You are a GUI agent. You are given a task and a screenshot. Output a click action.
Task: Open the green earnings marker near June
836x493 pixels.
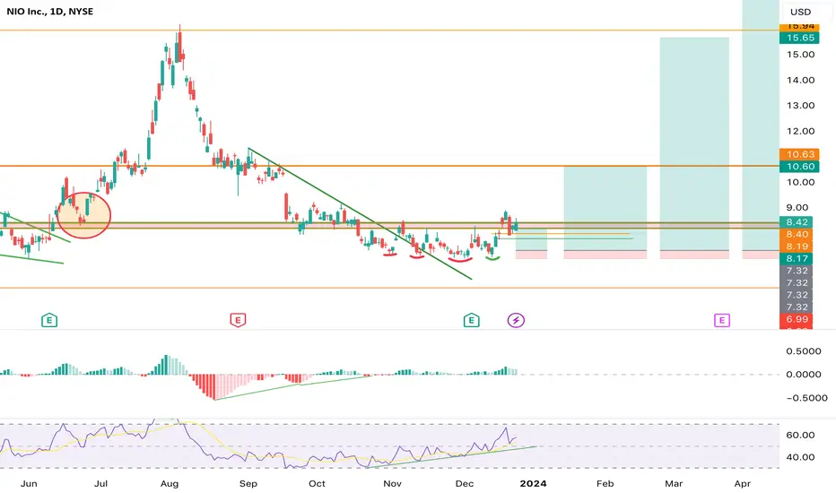click(x=49, y=320)
